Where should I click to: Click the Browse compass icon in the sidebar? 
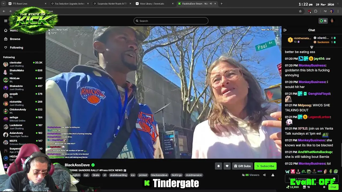point(6,39)
